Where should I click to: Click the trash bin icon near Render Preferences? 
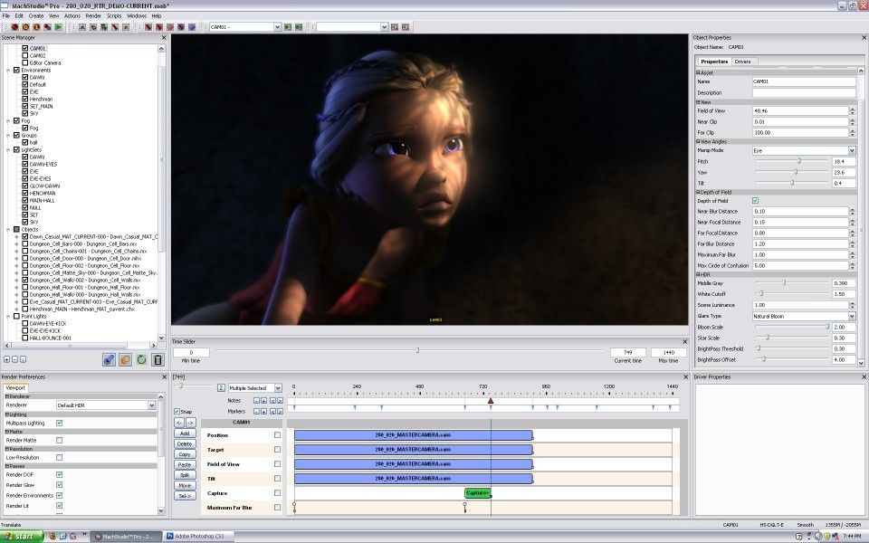click(x=156, y=361)
